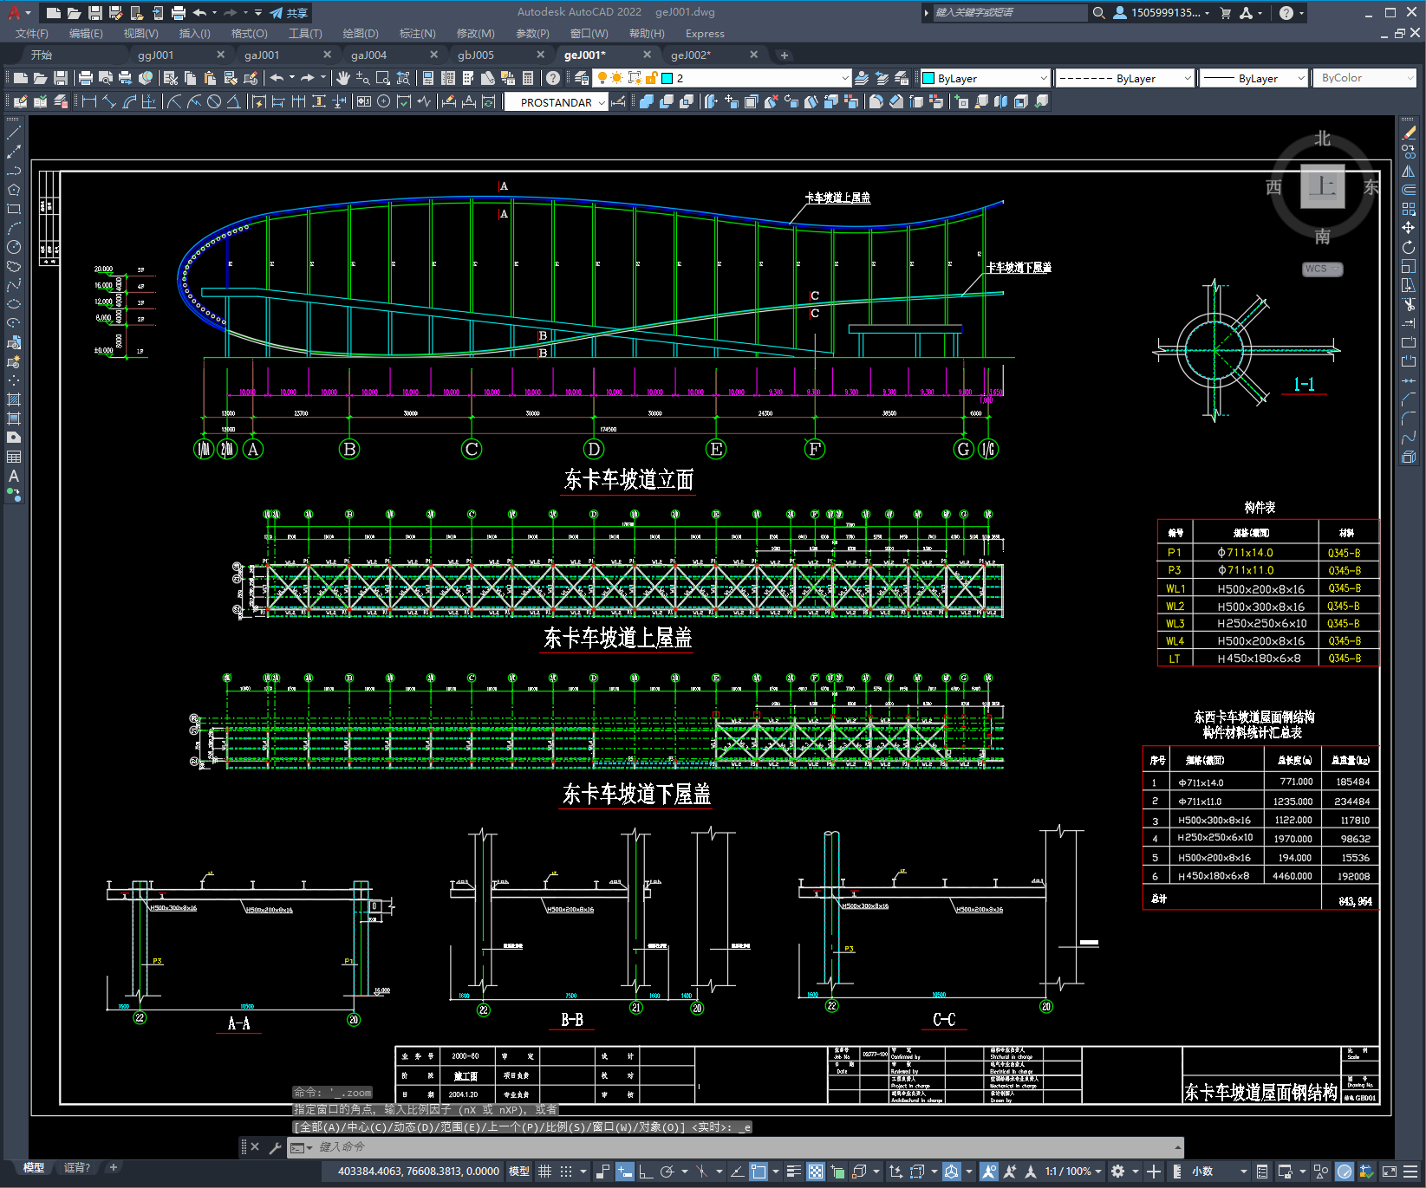Expand the PROSTANDAR dimension style dropdown
This screenshot has height=1188, width=1426.
(x=602, y=102)
